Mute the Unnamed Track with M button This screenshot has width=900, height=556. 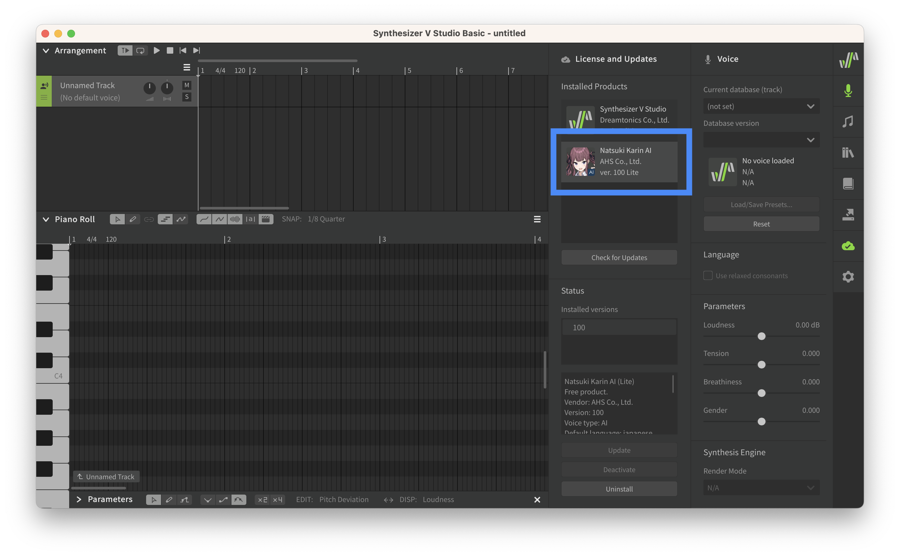point(187,85)
